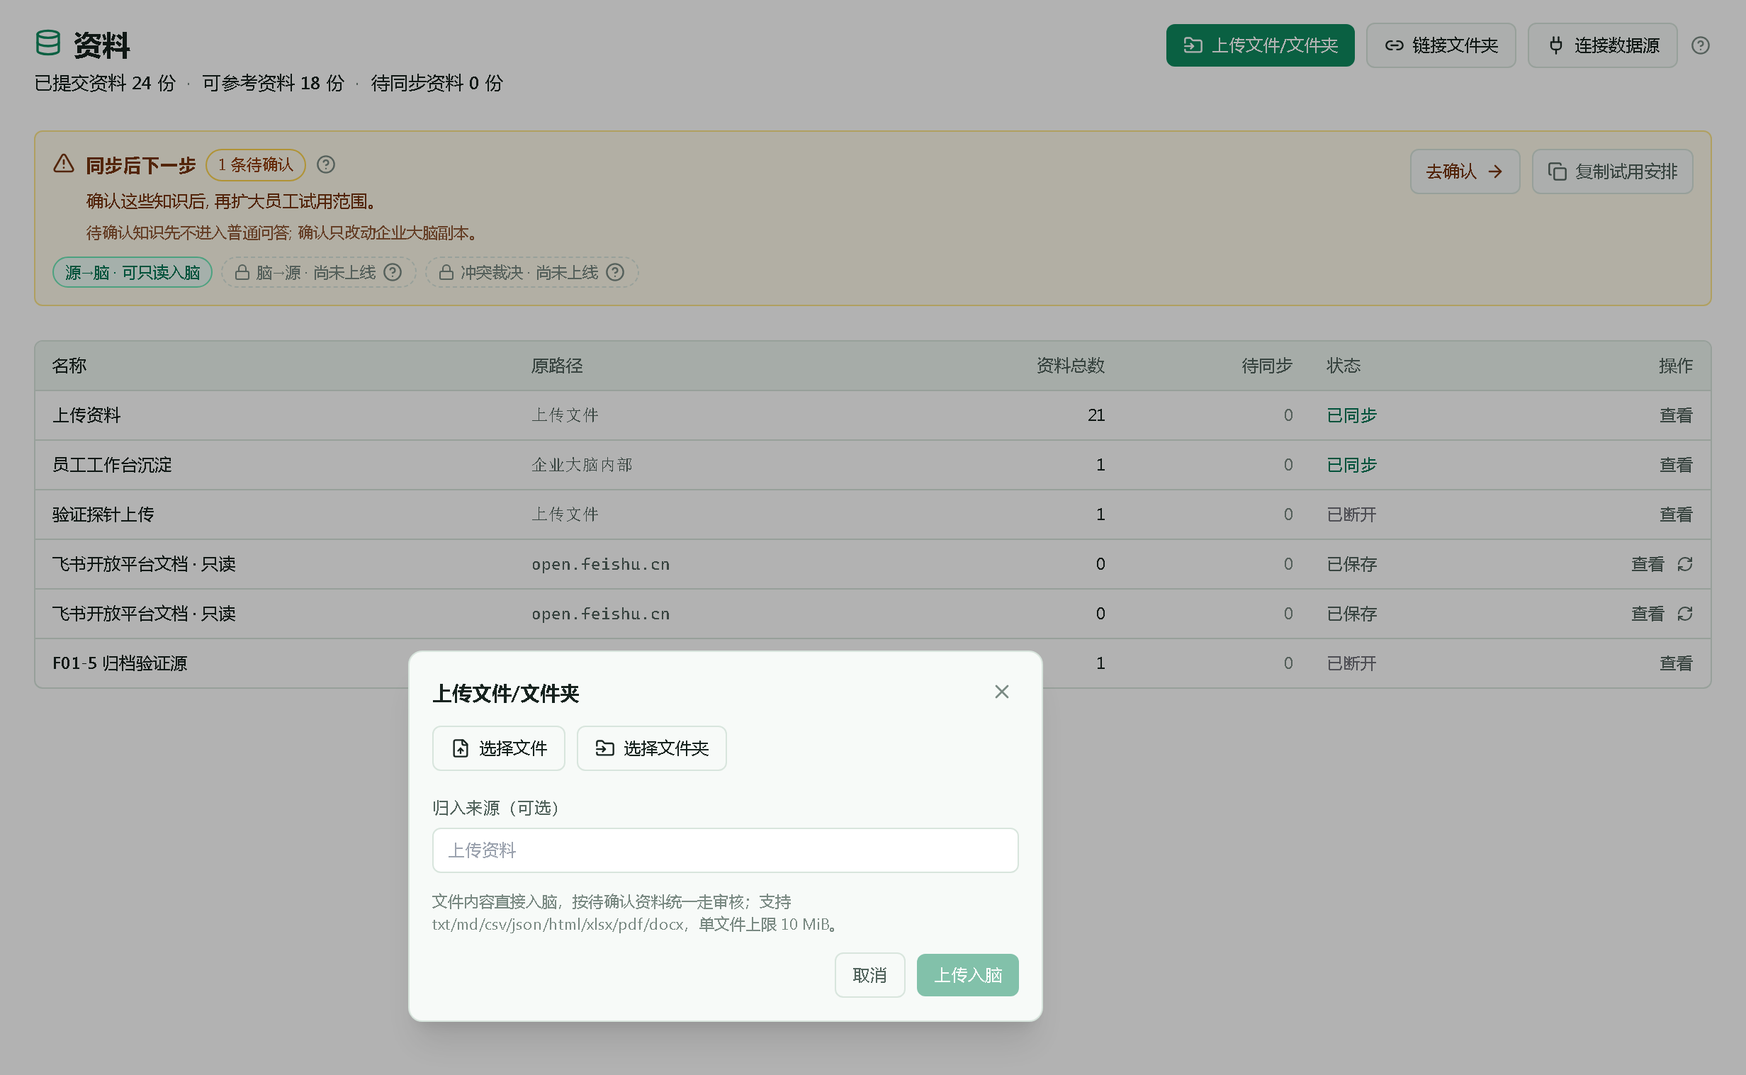This screenshot has height=1075, width=1746.
Task: Click refresh icon in first 飞书开放平台文档 row
Action: (x=1685, y=565)
